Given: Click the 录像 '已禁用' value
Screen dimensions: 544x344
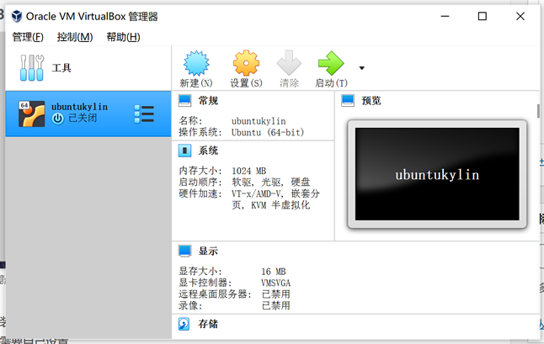Looking at the screenshot, I should pos(276,306).
